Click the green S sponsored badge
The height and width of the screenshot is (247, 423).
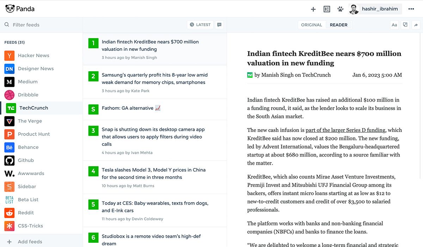pos(93,109)
